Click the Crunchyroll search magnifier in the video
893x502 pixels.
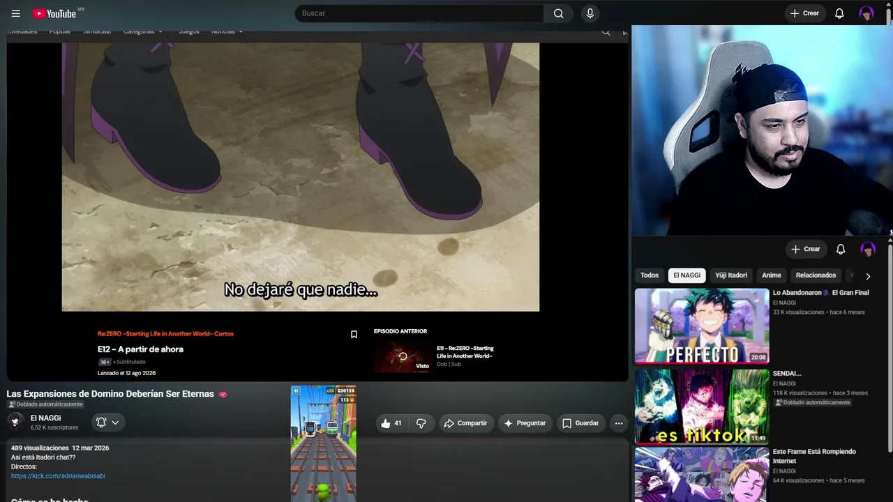pos(606,31)
